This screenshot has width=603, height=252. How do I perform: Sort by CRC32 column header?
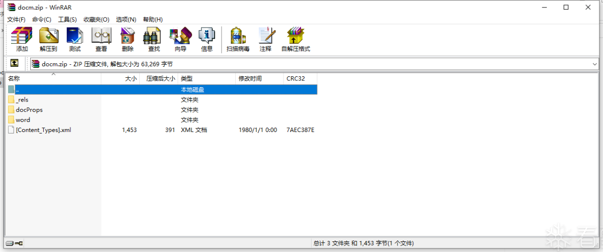pyautogui.click(x=300, y=79)
